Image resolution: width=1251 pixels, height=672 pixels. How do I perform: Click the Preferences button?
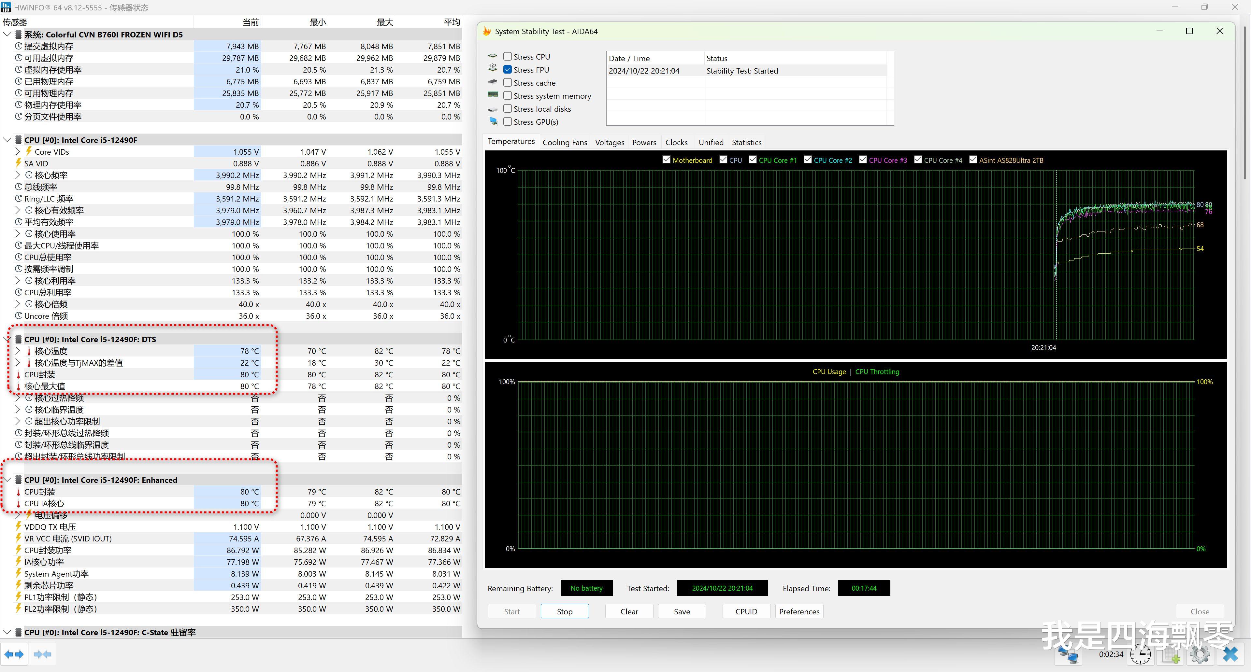[799, 611]
